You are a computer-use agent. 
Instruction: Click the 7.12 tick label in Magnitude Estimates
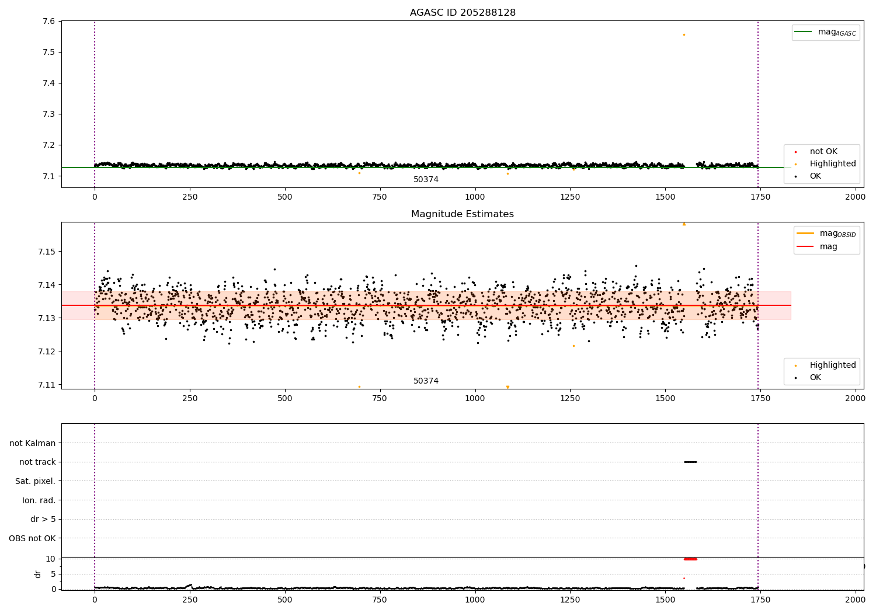(x=47, y=351)
